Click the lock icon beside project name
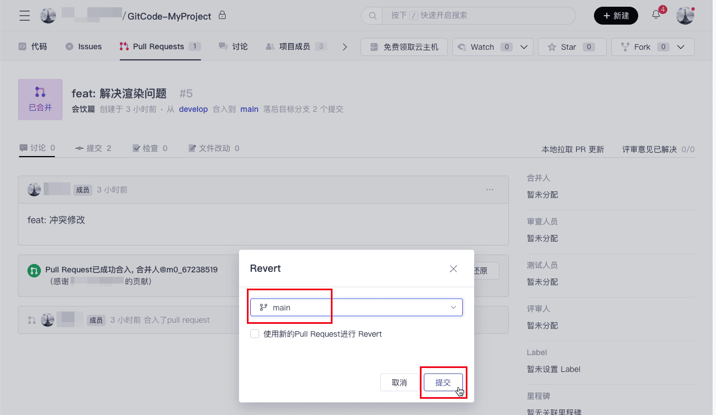This screenshot has width=716, height=415. tap(222, 16)
